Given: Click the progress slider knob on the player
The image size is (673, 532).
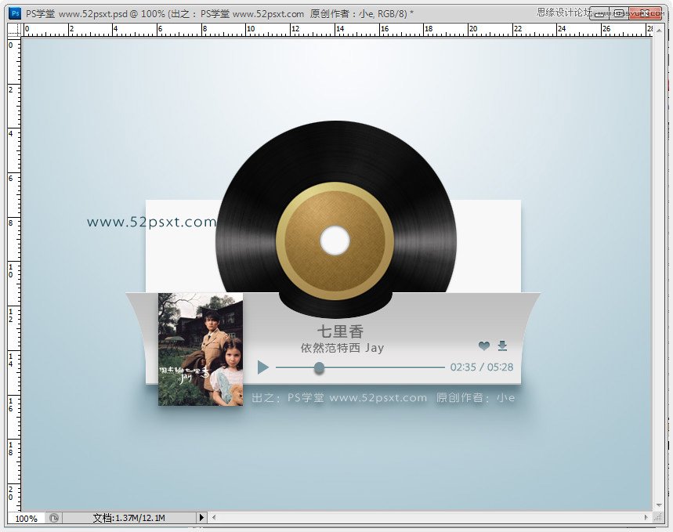Looking at the screenshot, I should point(319,367).
